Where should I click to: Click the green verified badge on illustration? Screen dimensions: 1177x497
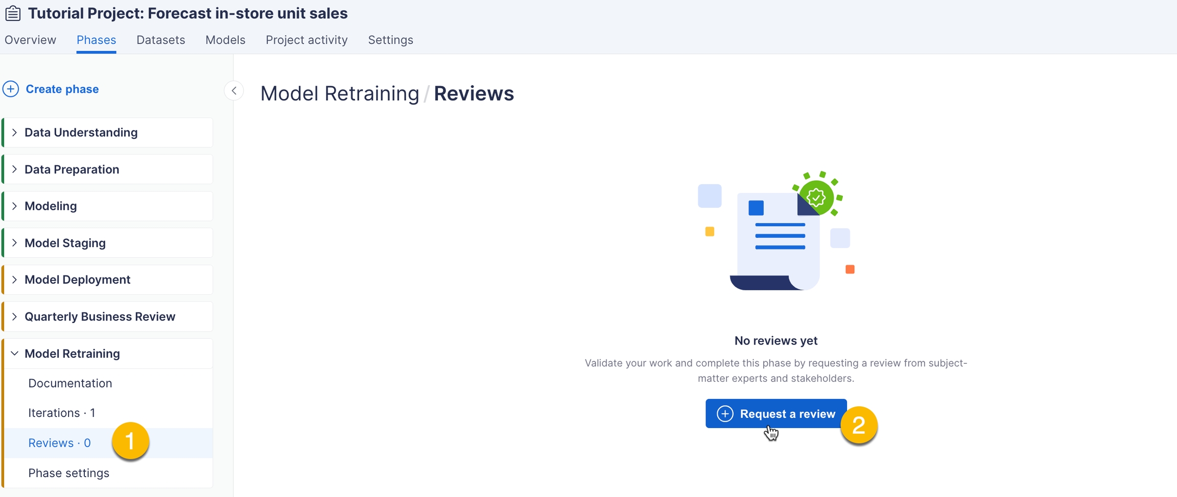[816, 197]
